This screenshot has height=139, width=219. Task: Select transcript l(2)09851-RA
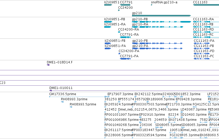point(108,27)
